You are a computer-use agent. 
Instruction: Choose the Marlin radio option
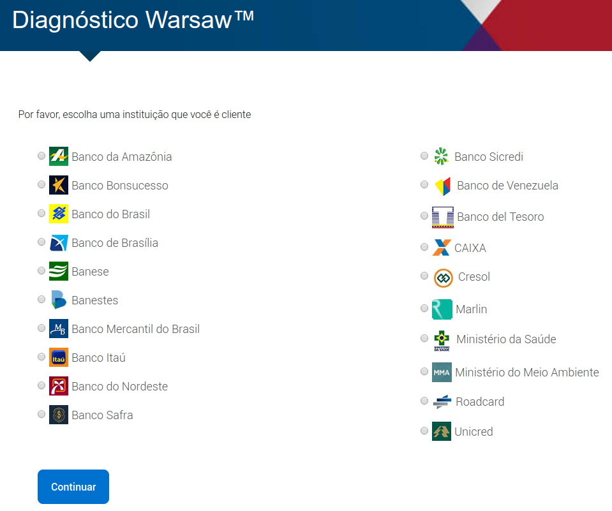pos(424,308)
